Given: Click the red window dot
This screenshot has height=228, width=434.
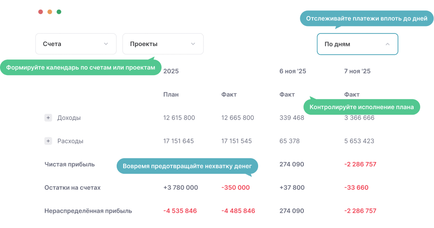Looking at the screenshot, I should [x=40, y=12].
